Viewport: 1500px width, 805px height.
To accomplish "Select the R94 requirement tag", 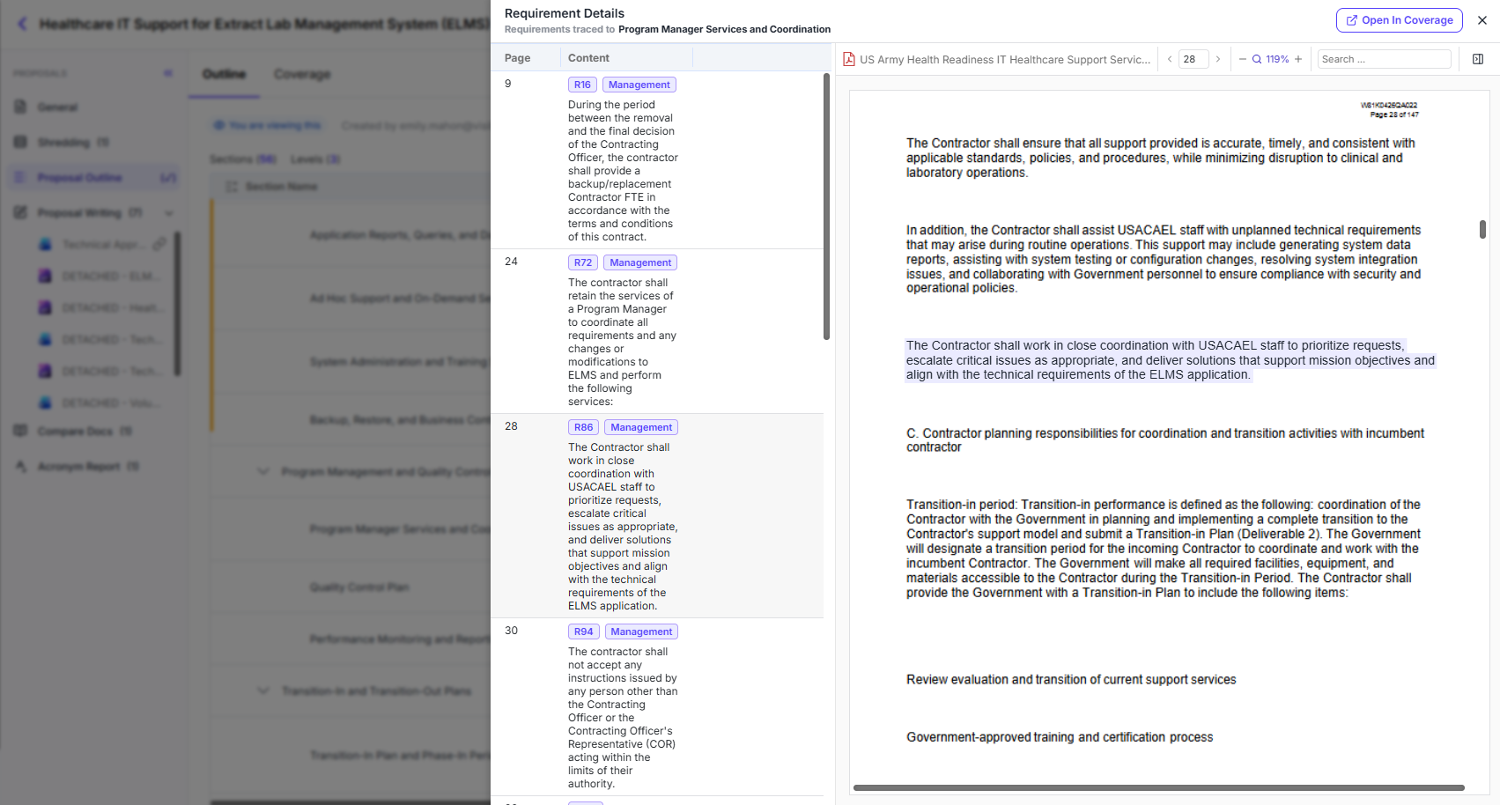I will pos(584,631).
